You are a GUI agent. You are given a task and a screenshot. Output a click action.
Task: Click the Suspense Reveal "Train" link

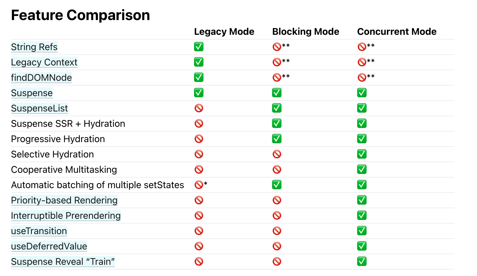point(63,262)
